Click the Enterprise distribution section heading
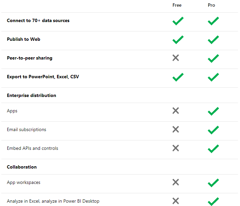Screen dimensions: 240x206 [31, 95]
